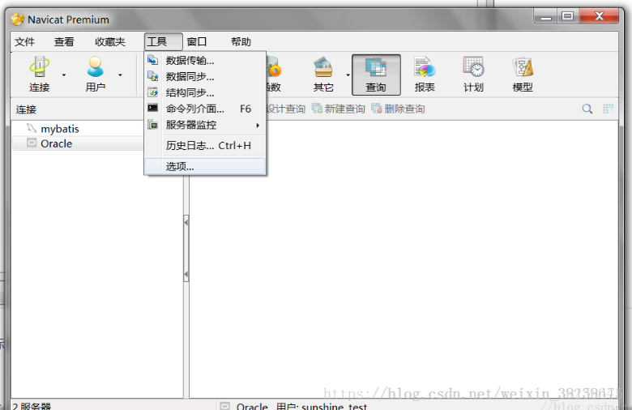Choose 命令列介面... F6 menu entry
Viewport: 632px width, 410px height.
click(x=205, y=109)
